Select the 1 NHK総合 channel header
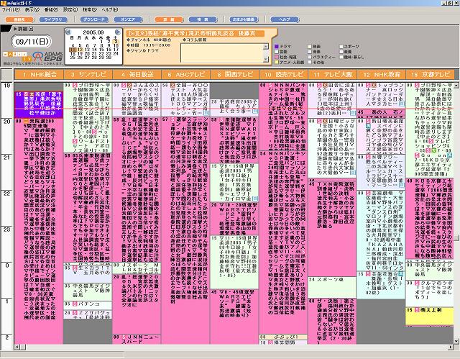The height and width of the screenshot is (359, 460). pyautogui.click(x=39, y=74)
